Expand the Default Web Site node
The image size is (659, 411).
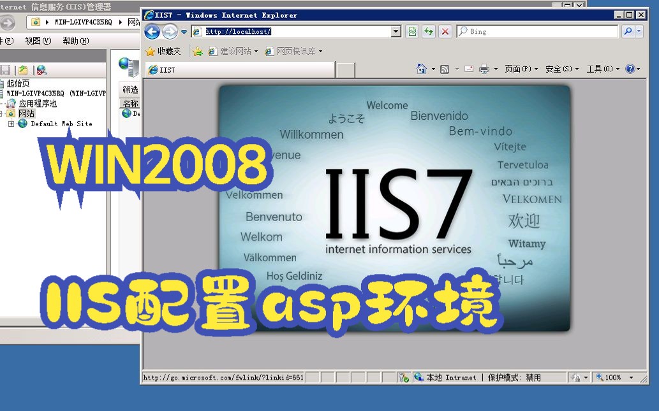point(11,124)
